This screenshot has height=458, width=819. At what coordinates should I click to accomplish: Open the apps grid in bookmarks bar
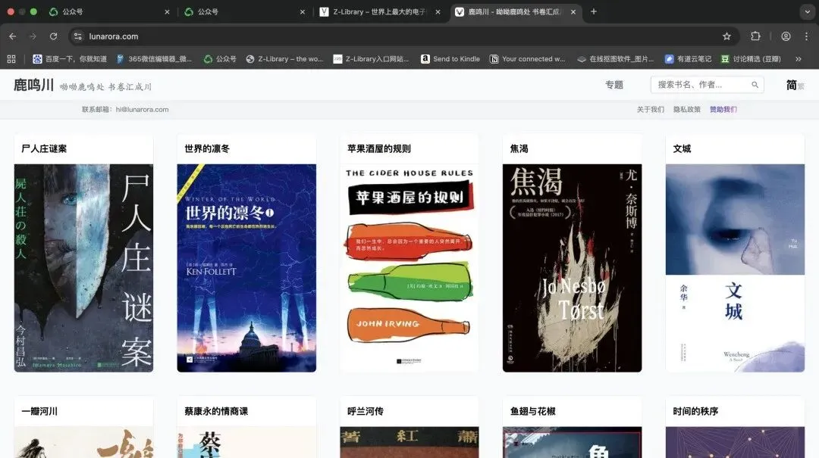tap(11, 59)
